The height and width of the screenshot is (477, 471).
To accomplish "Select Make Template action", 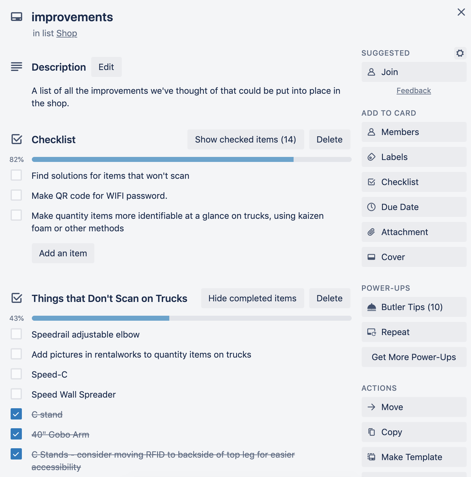I will coord(414,457).
